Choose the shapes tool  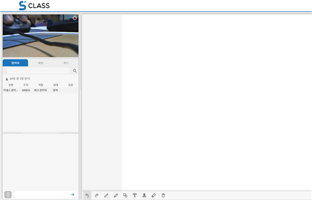[x=125, y=195]
